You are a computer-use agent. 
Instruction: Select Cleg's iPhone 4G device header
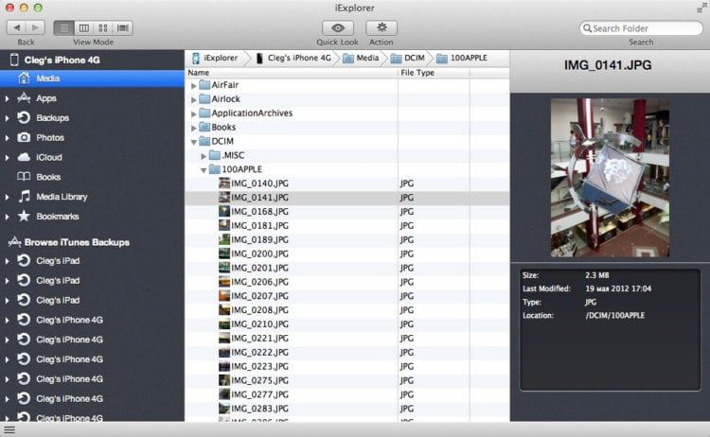point(62,60)
